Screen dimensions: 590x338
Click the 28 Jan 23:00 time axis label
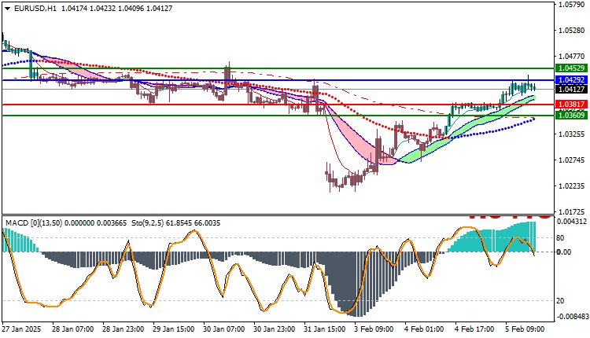[x=123, y=329]
